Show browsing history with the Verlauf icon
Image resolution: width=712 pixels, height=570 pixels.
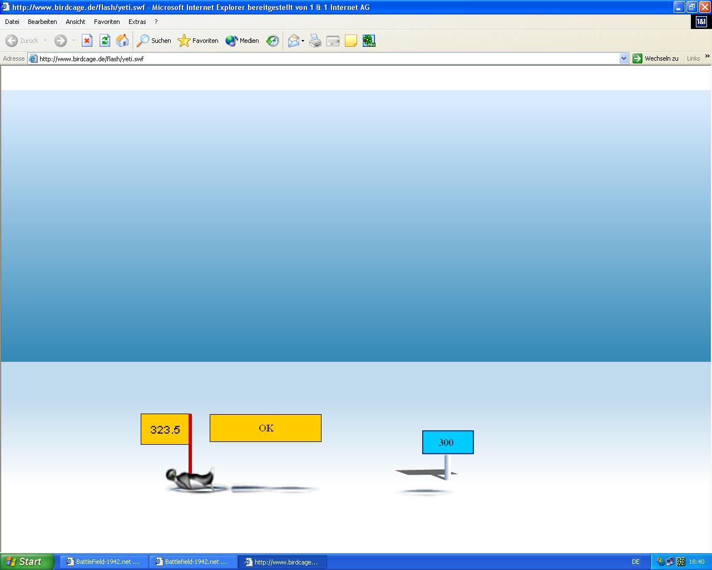tap(273, 41)
